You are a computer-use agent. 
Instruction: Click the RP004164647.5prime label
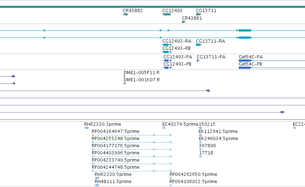(115, 131)
